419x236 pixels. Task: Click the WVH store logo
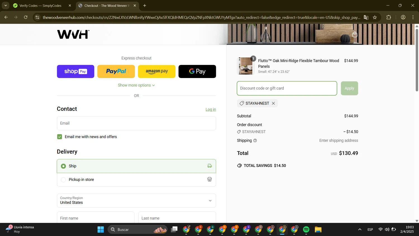[73, 34]
